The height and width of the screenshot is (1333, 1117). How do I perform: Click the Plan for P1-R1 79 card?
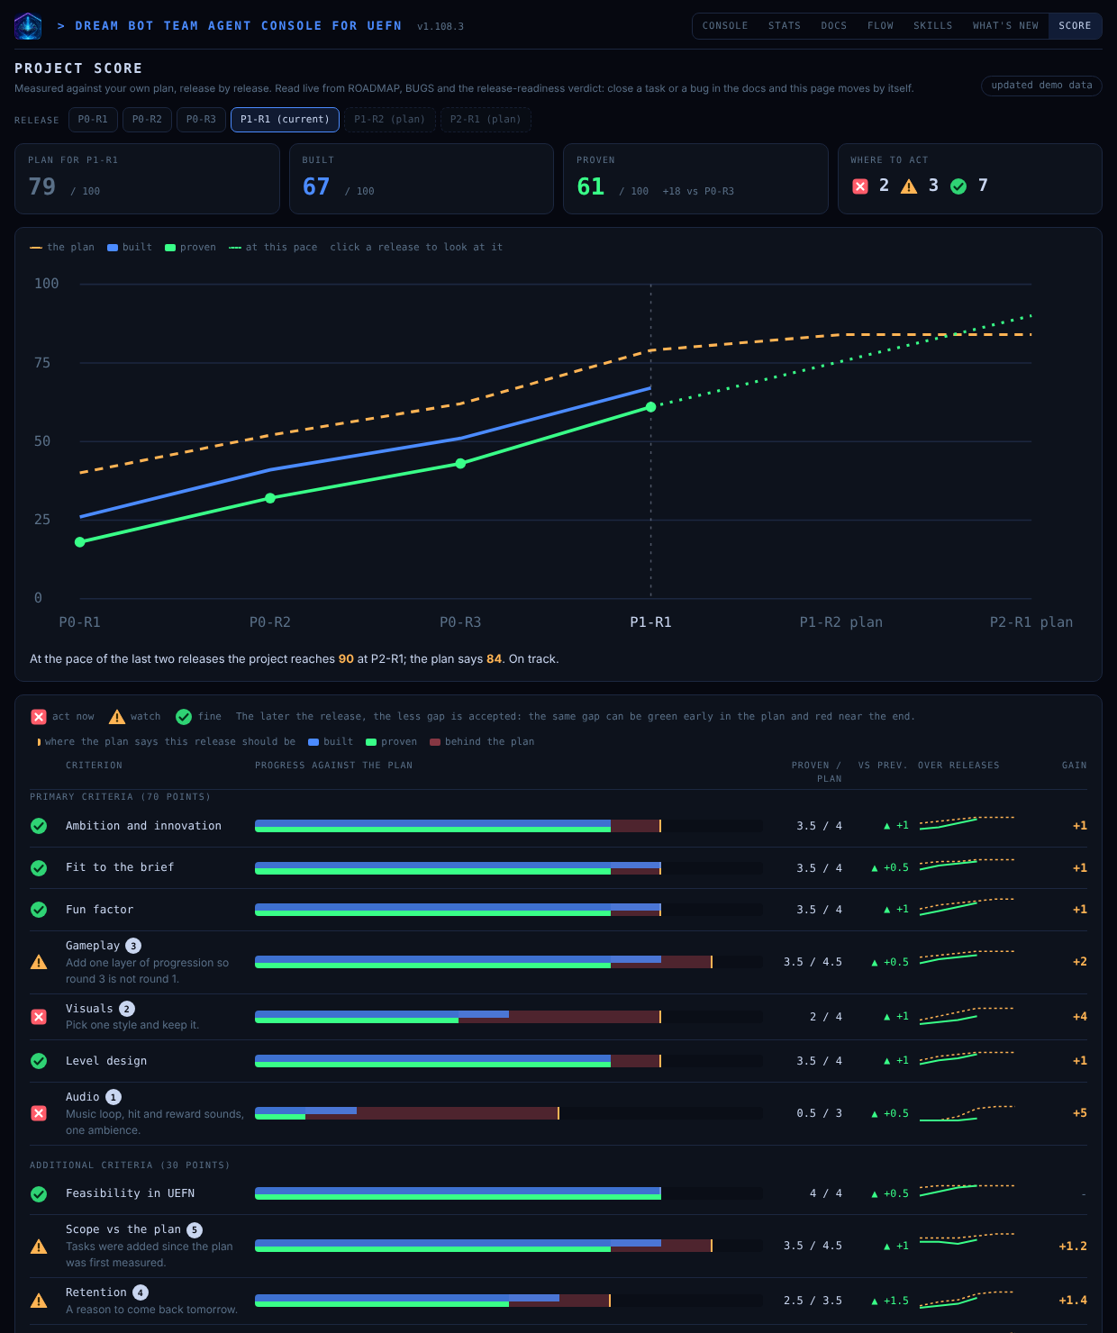(147, 178)
